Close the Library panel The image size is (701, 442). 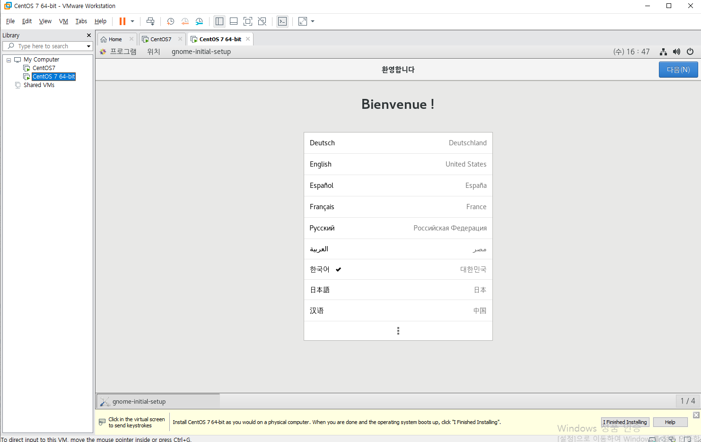coord(89,35)
